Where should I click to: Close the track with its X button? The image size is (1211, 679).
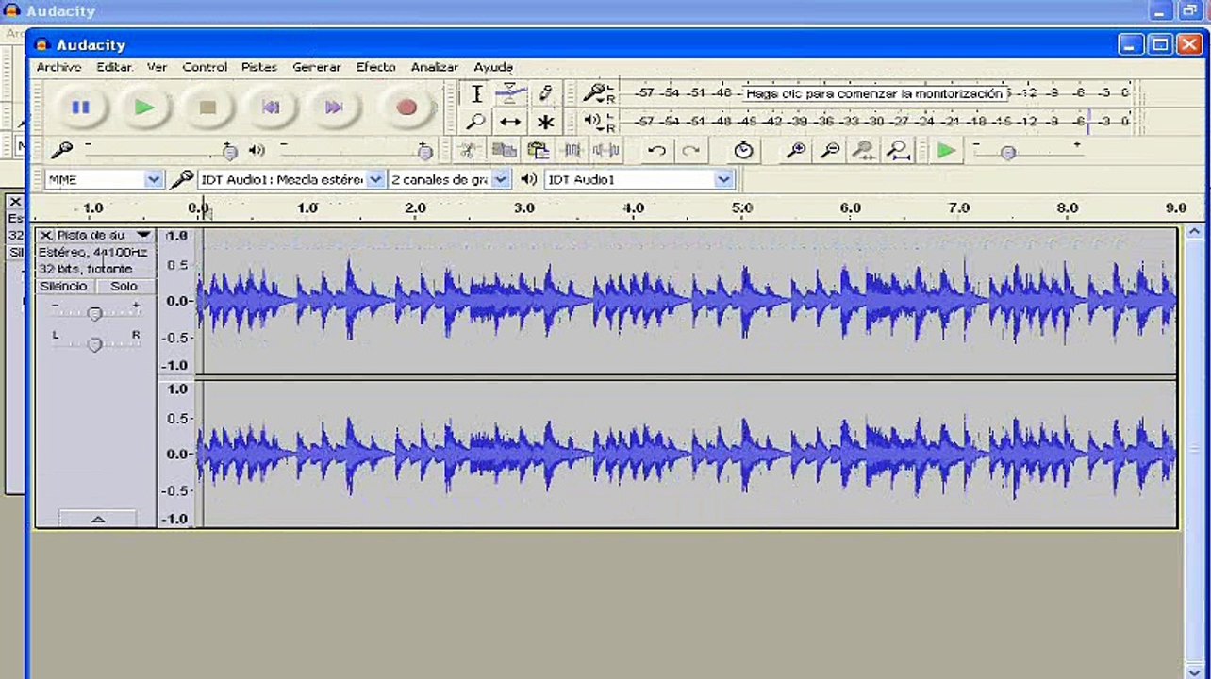[45, 235]
